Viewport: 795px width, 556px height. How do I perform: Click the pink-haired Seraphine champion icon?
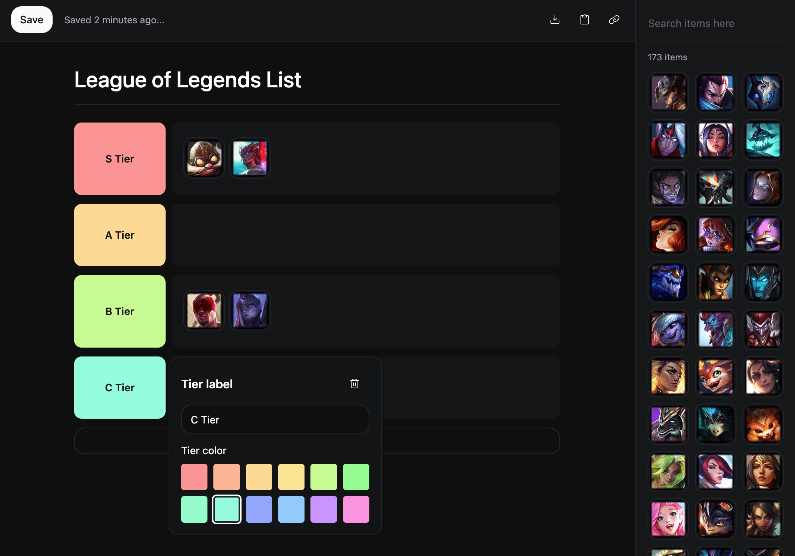668,519
